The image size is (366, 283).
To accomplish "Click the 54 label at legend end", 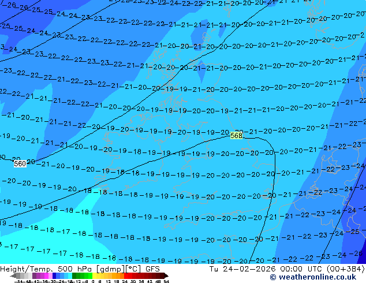I will (166, 281).
